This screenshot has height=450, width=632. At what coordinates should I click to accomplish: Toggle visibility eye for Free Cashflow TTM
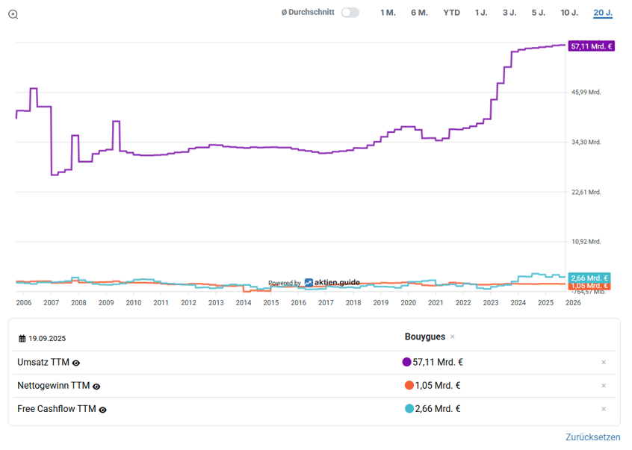pyautogui.click(x=103, y=410)
